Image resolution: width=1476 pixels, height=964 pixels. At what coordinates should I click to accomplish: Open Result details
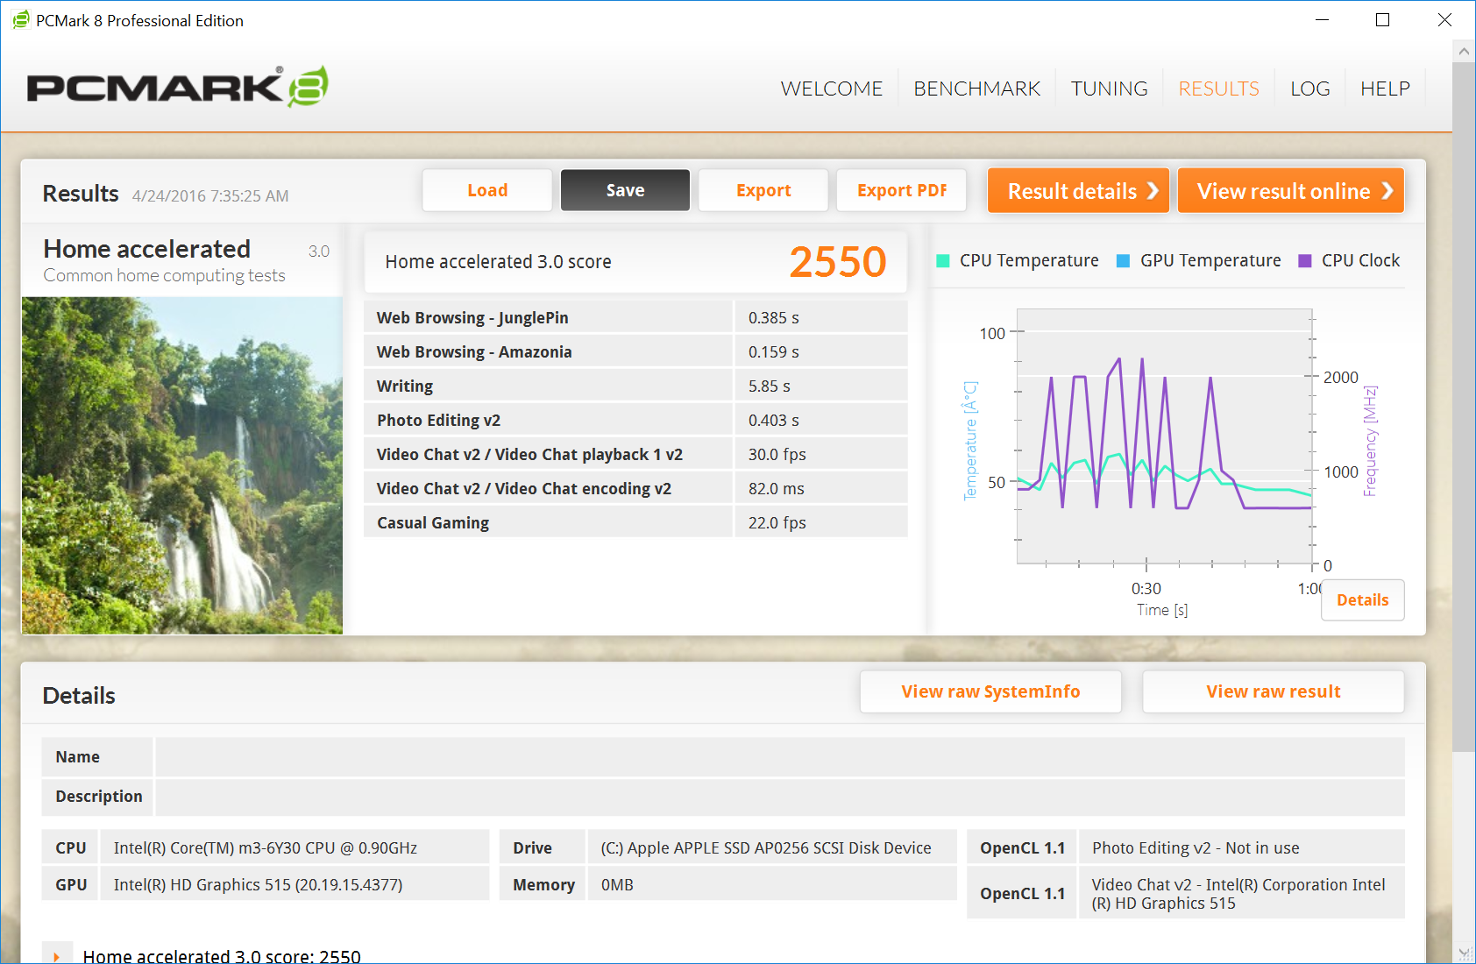tap(1079, 190)
